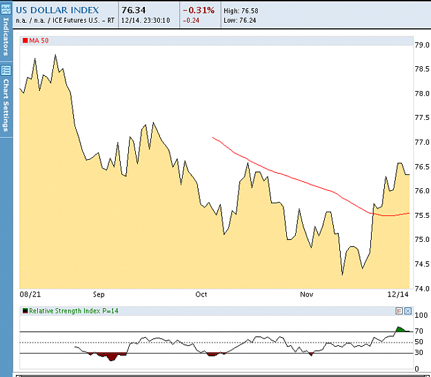This screenshot has height=377, width=431.
Task: Click the ICE Futures U.S. - RT exchange text
Action: tap(83, 21)
